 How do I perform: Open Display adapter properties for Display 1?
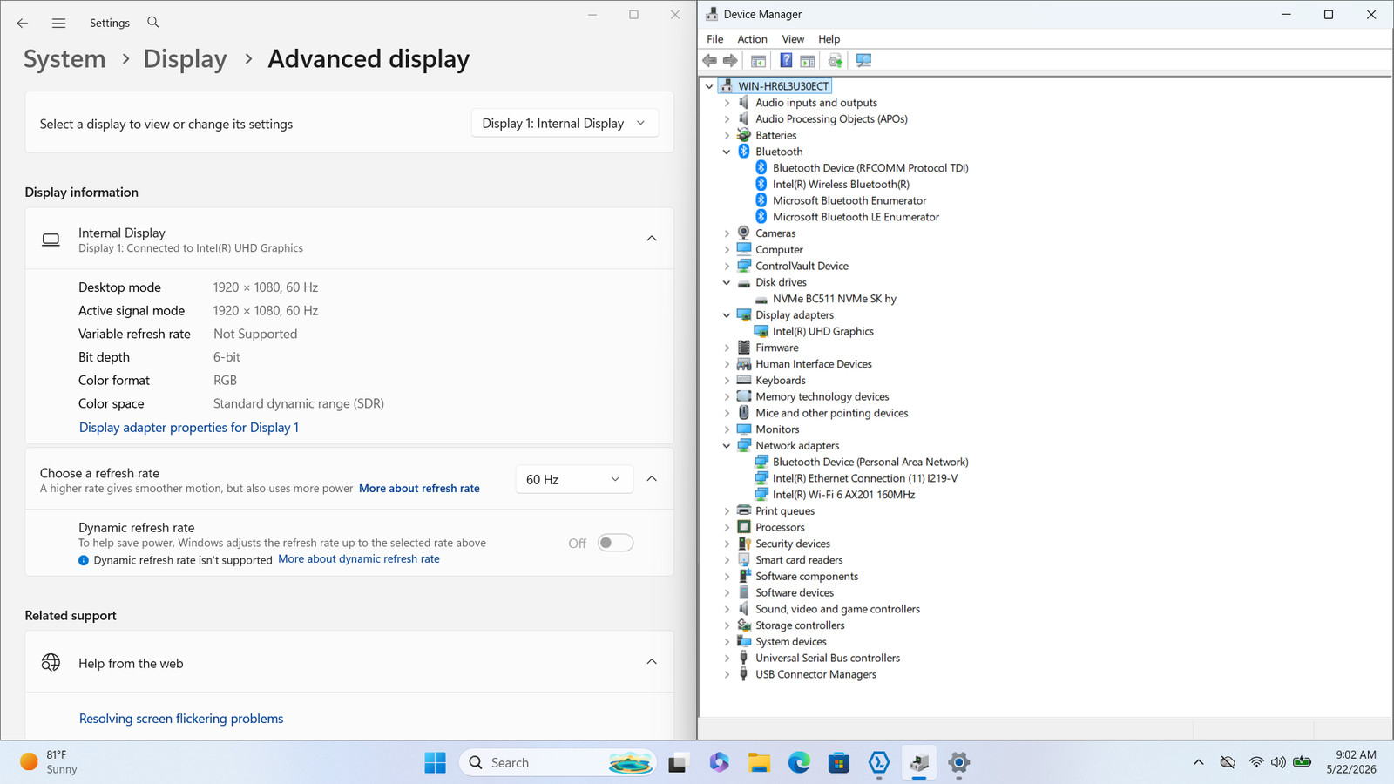pos(189,428)
